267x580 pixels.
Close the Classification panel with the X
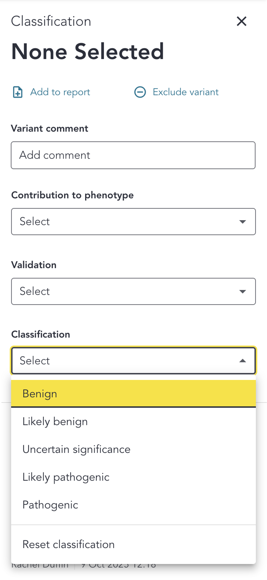[x=241, y=21]
